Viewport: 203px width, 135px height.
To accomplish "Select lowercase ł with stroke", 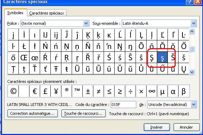I will coord(35,46).
